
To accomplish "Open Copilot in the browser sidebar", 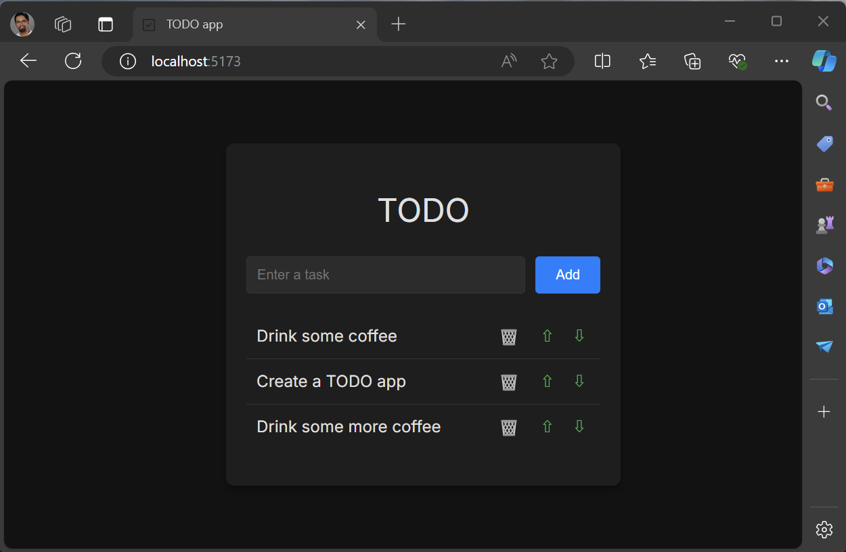I will click(x=824, y=61).
